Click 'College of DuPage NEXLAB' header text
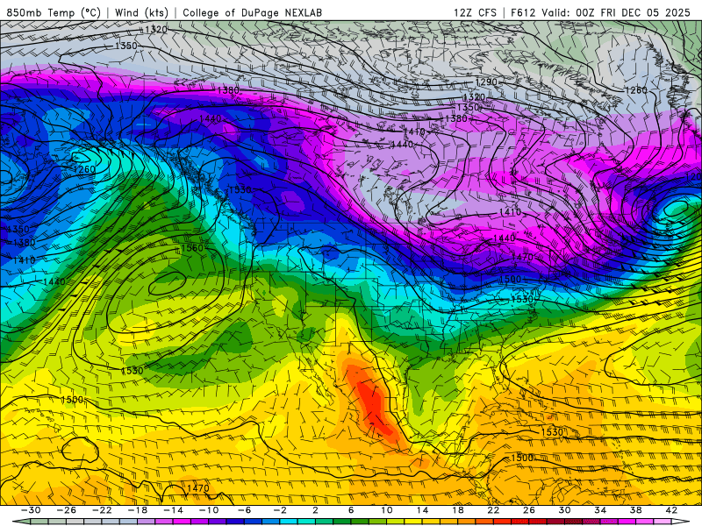 point(252,12)
